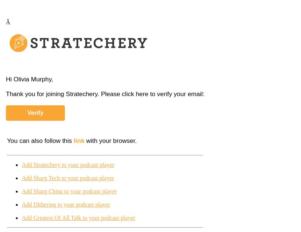Image resolution: width=301 pixels, height=232 pixels.
Task: Open Add Sharp China to your podcast player
Action: pos(69,191)
